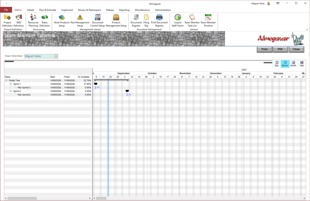The height and width of the screenshot is (201, 310).
Task: Open Project Definition
Action: [x=8, y=21]
